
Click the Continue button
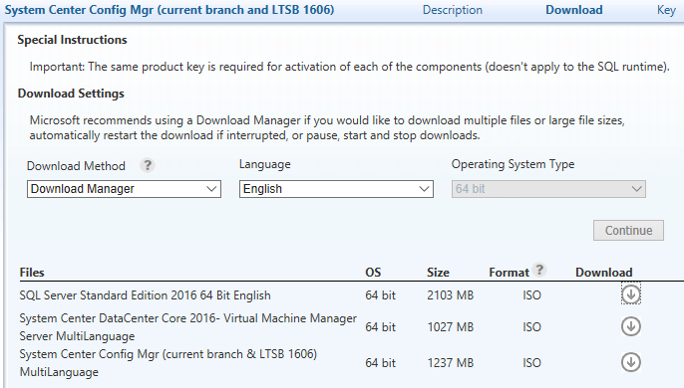pos(628,231)
